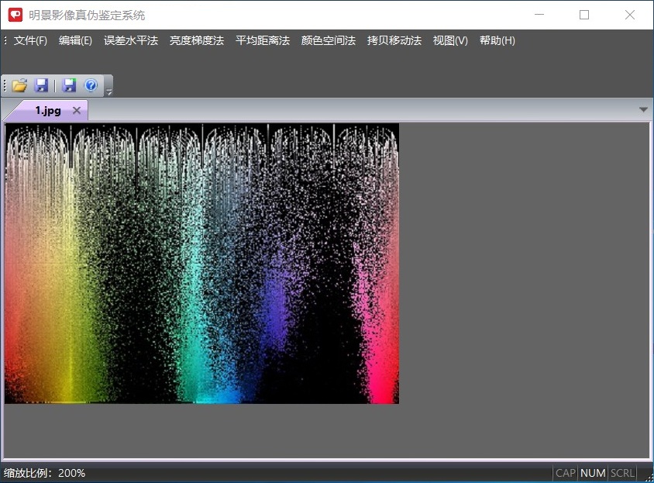
Task: Expand the toolbar options overflow arrow
Action: [x=109, y=92]
